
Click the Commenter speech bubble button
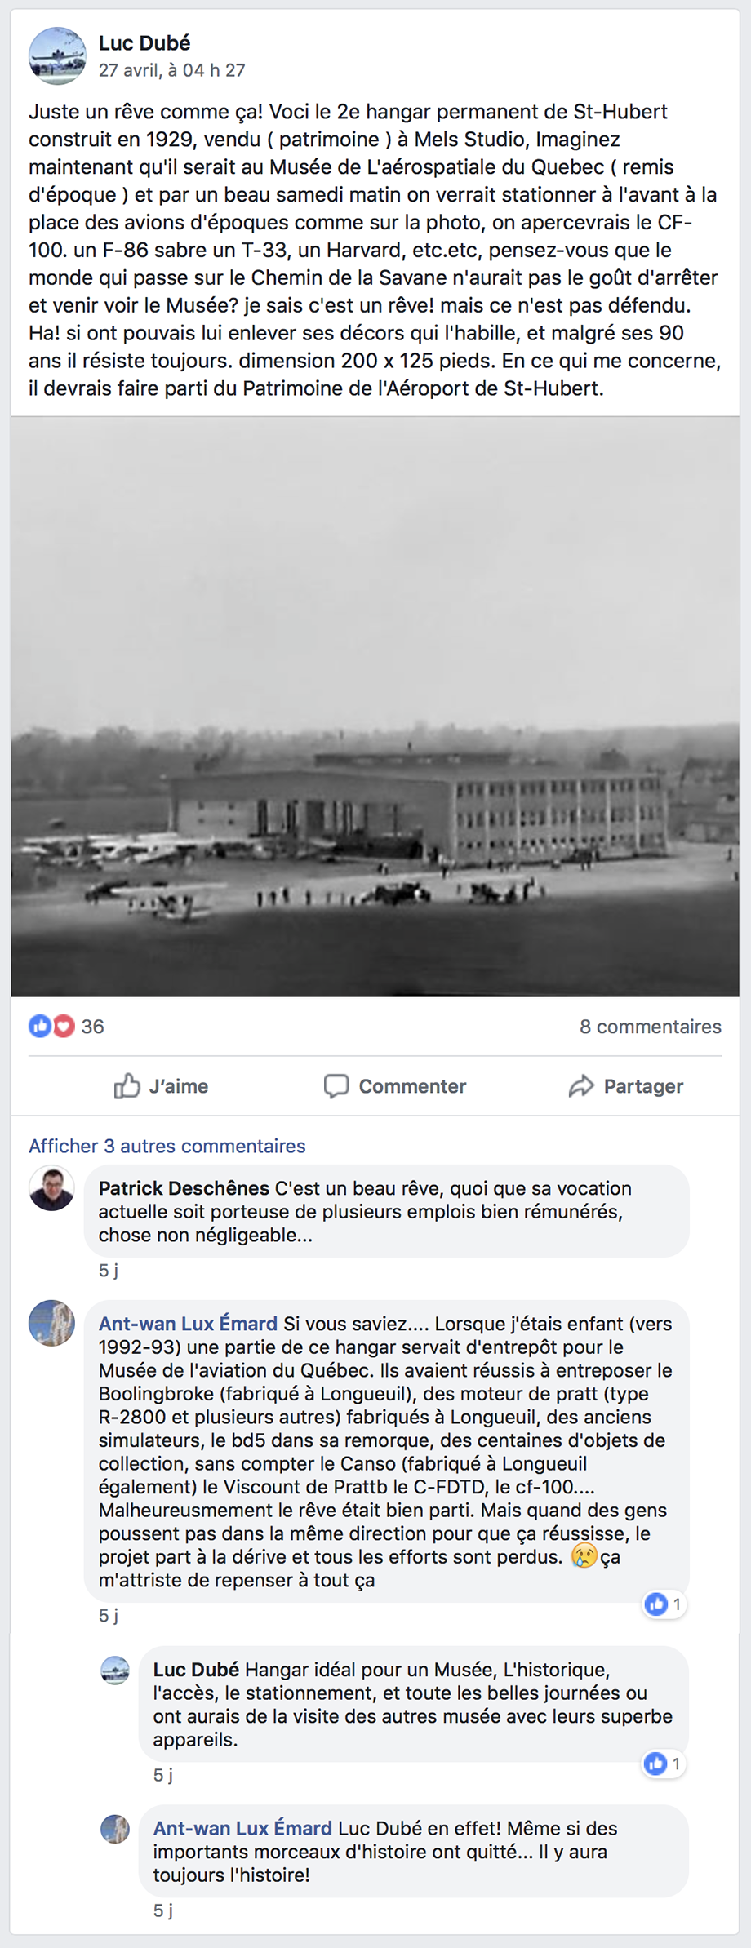pyautogui.click(x=395, y=1086)
